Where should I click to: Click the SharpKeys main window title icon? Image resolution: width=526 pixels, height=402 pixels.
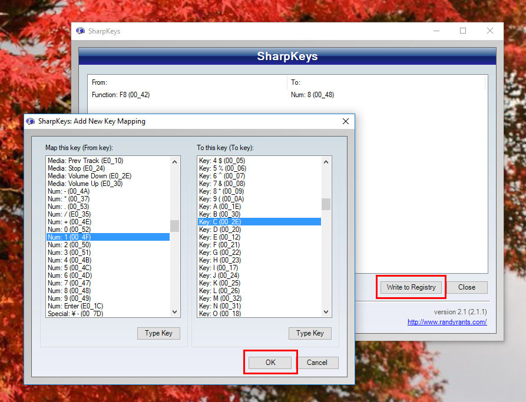(x=81, y=31)
